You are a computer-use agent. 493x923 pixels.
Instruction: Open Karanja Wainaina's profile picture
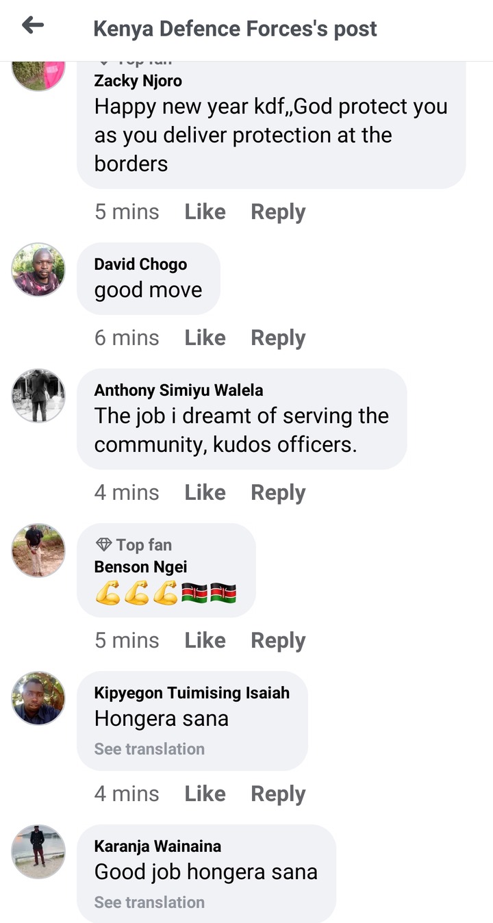pyautogui.click(x=38, y=852)
